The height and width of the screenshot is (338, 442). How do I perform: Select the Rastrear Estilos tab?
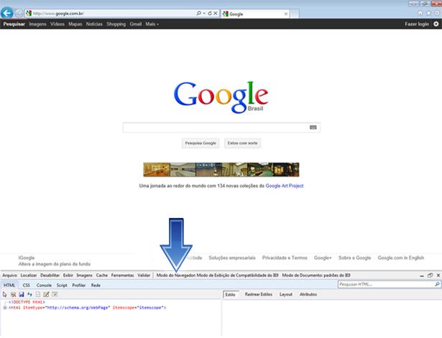click(259, 294)
